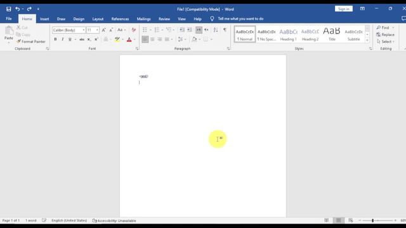Screen dimensions: 406x228
Task: Open the File menu
Action: pos(9,19)
